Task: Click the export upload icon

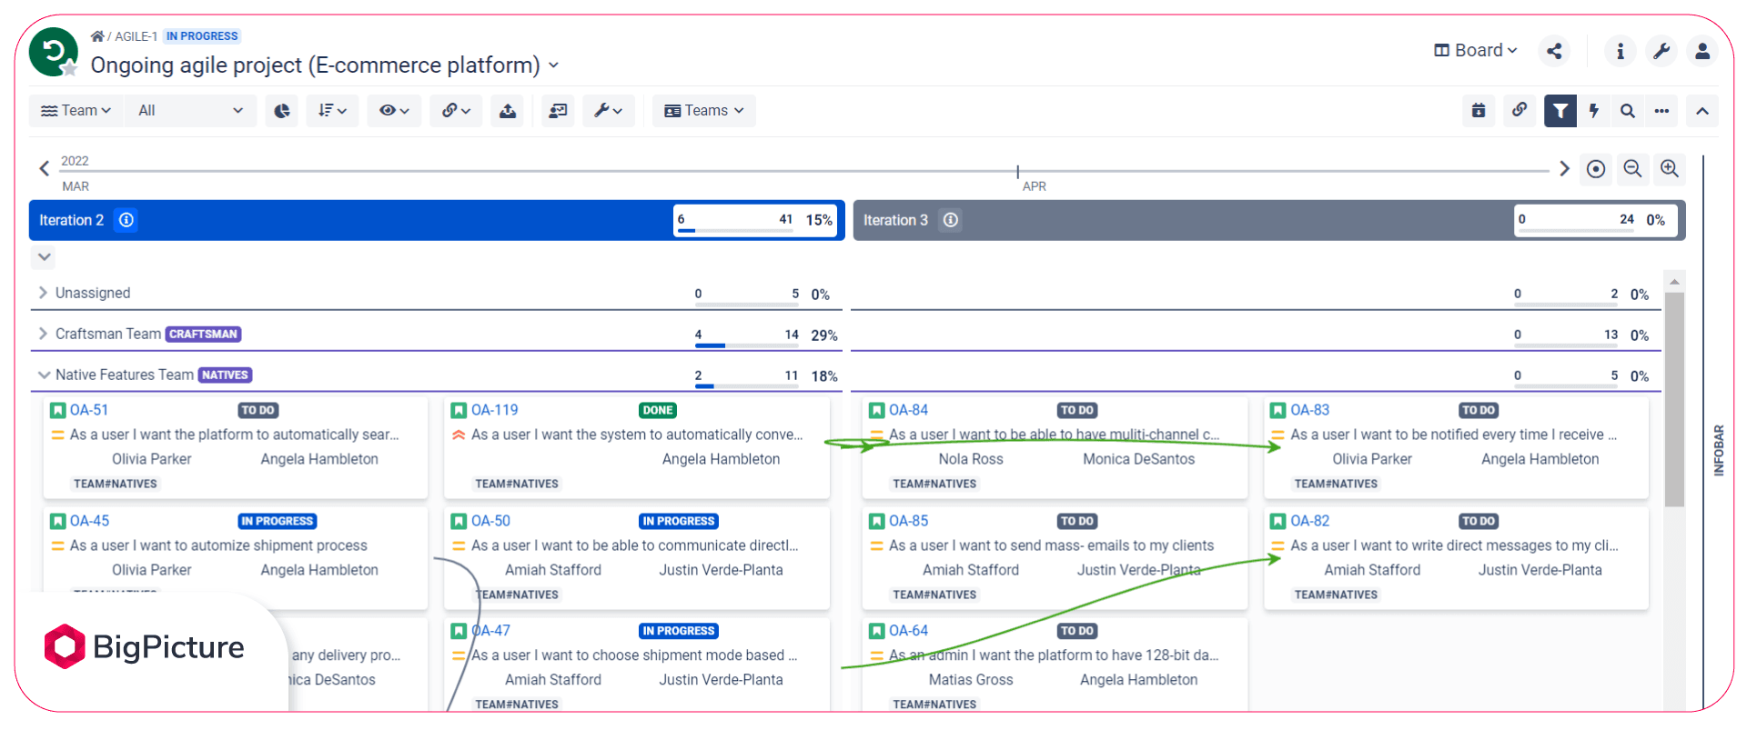Action: click(508, 111)
